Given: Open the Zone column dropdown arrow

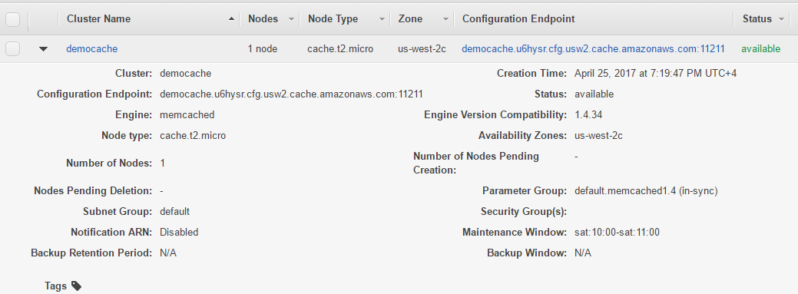Looking at the screenshot, I should [445, 19].
